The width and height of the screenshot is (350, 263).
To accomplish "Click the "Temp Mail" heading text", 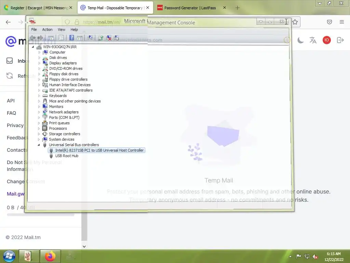I will pyautogui.click(x=219, y=180).
